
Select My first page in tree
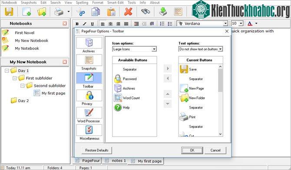click(53, 93)
